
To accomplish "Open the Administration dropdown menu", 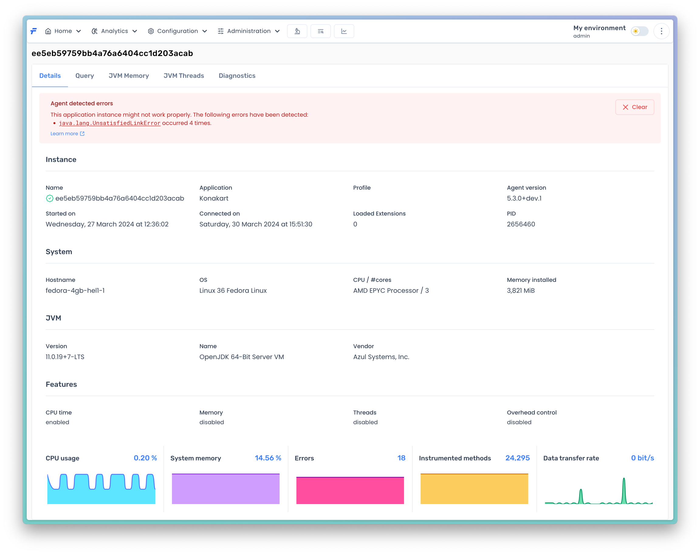I will tap(249, 31).
